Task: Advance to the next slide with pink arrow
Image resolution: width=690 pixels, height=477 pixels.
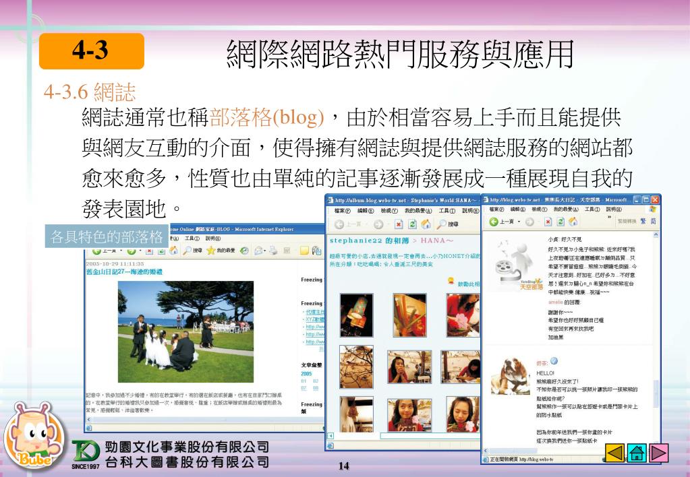Action: click(659, 453)
